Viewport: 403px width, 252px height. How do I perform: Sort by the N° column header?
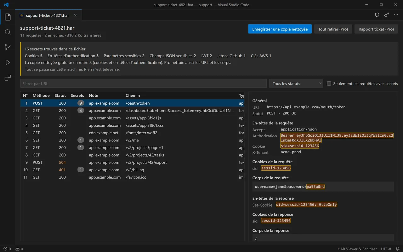[x=25, y=95]
